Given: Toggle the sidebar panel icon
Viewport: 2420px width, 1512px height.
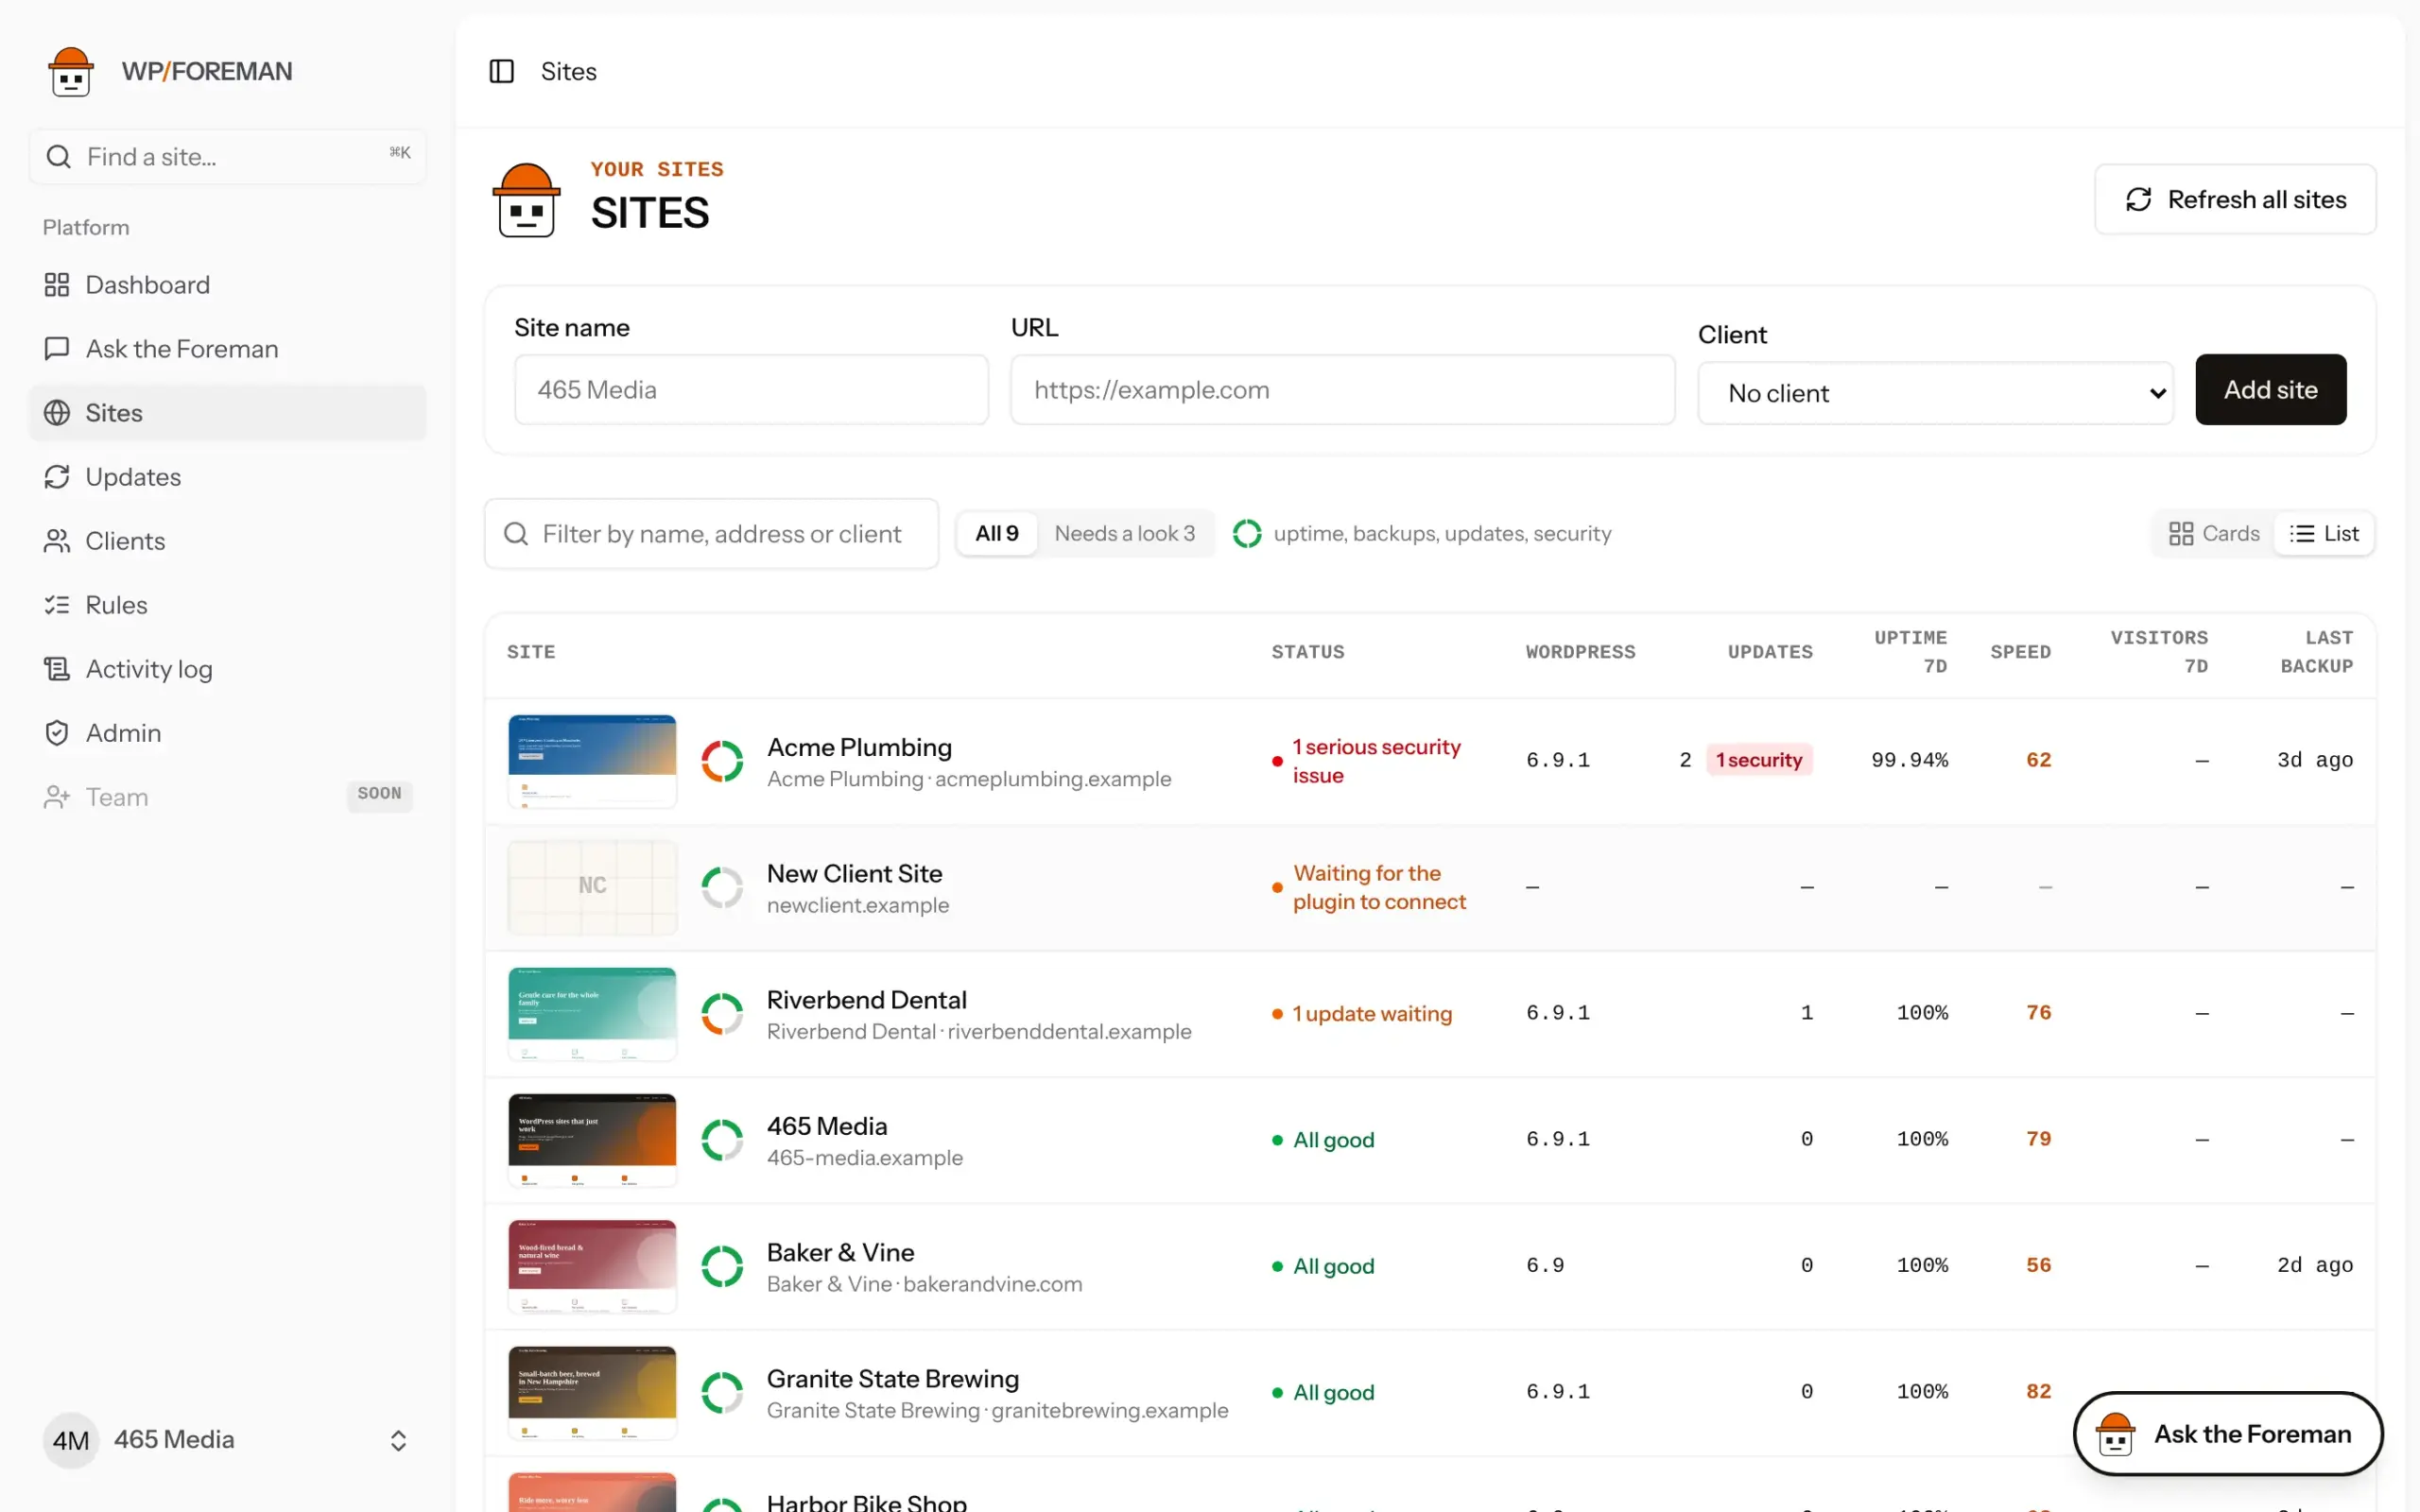Looking at the screenshot, I should [x=501, y=71].
